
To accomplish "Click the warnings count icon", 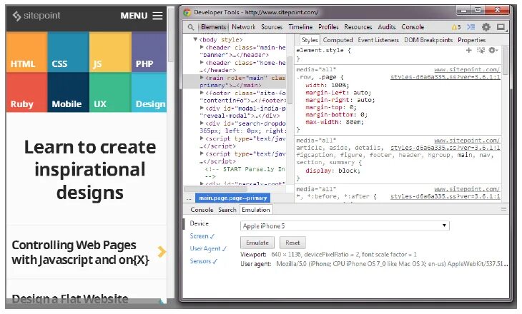I will [455, 27].
